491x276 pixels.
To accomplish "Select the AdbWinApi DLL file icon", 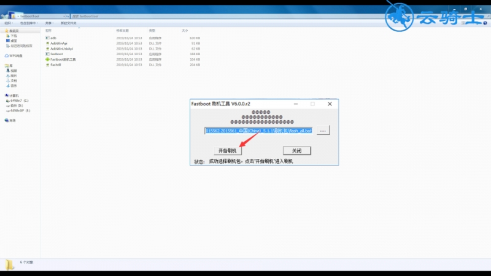I will click(47, 43).
